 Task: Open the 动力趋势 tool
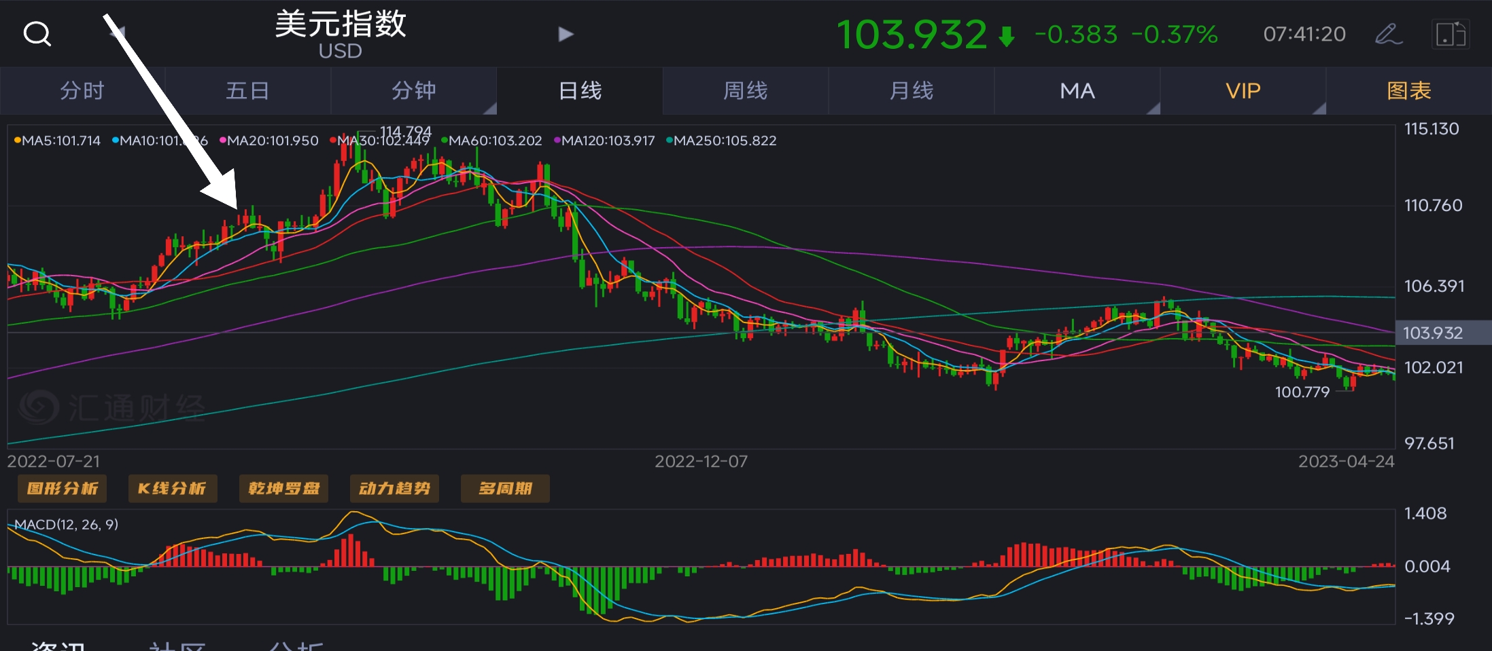point(394,489)
